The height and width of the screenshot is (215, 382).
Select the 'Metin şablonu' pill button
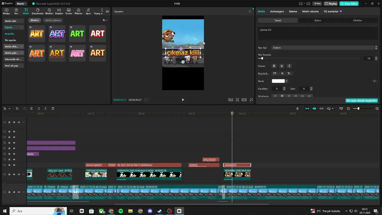[x=53, y=20]
